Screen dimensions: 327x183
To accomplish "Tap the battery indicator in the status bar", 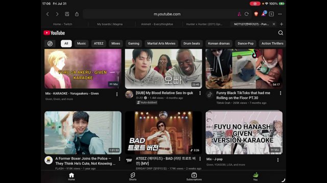I will [282, 4].
